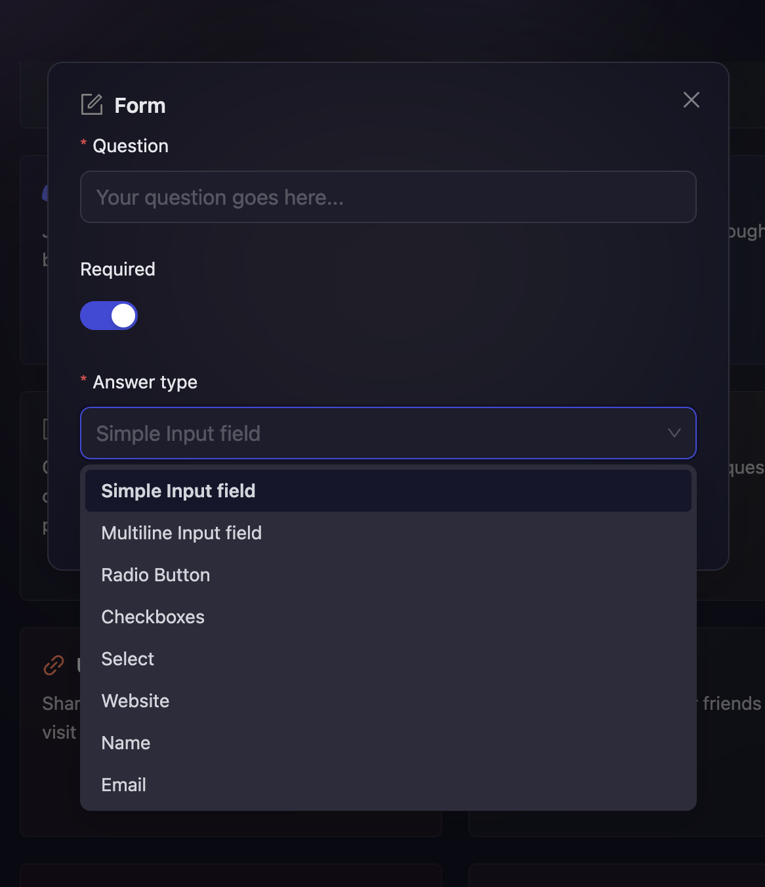
Task: Pick Checkboxes as the answer type
Action: point(152,617)
